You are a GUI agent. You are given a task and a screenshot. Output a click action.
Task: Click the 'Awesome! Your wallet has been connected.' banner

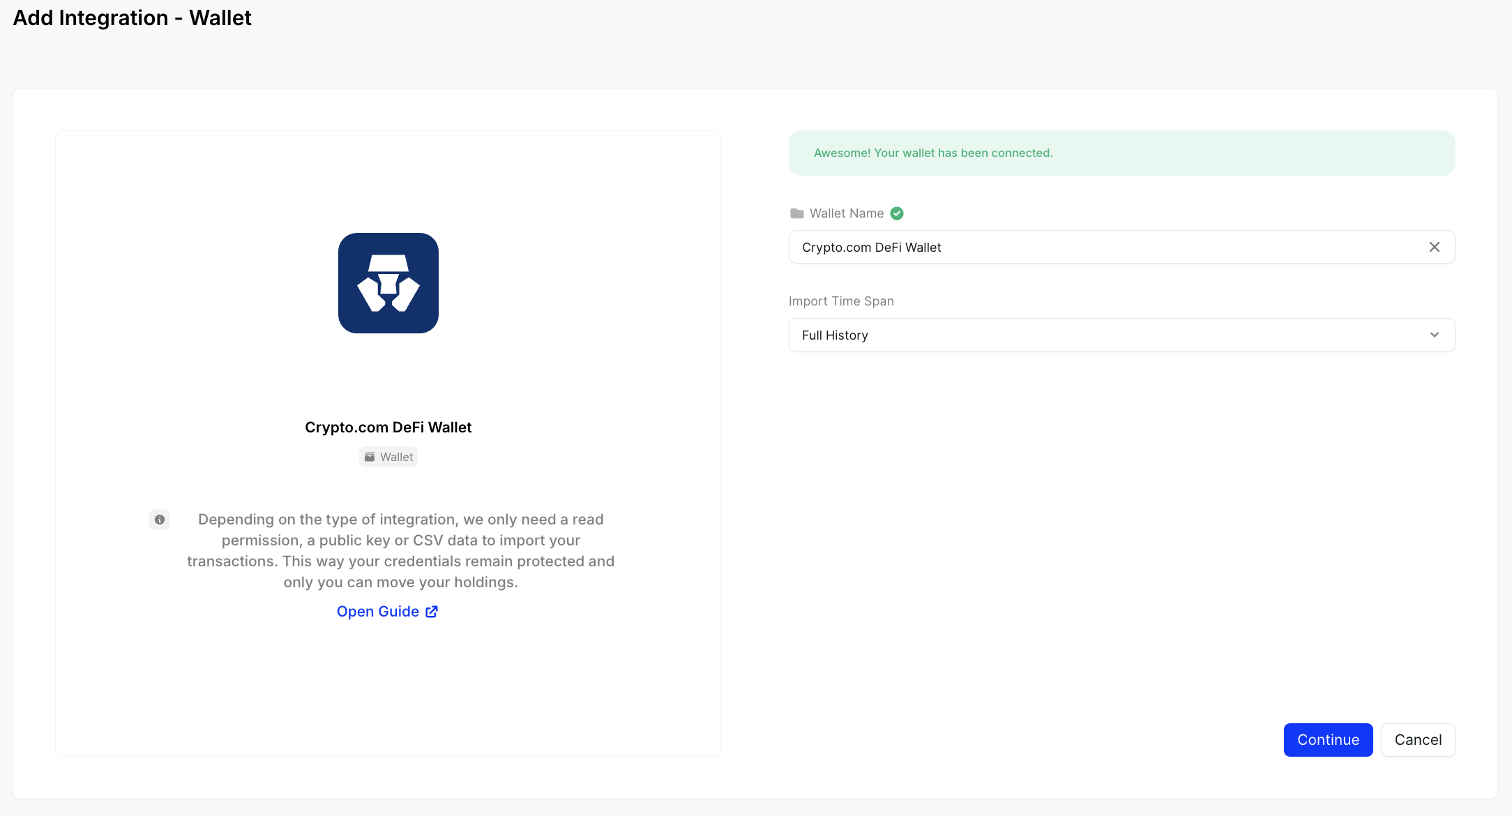[x=1121, y=153]
